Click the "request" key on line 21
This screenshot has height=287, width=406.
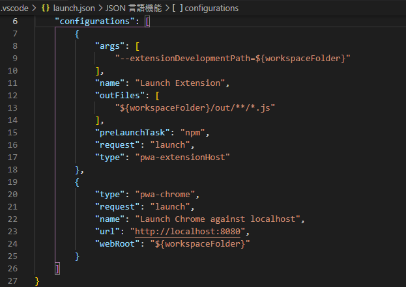(117, 207)
